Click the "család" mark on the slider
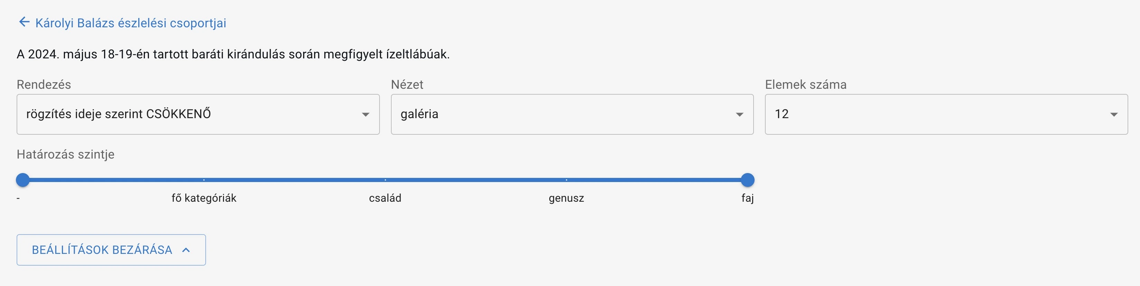The image size is (1140, 286). (385, 180)
